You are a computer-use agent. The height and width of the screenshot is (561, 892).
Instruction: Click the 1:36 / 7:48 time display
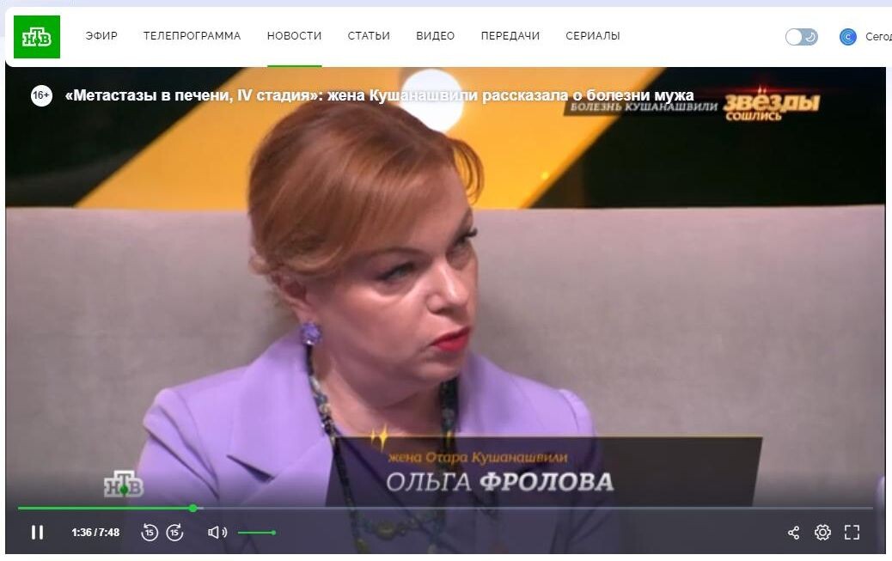95,533
